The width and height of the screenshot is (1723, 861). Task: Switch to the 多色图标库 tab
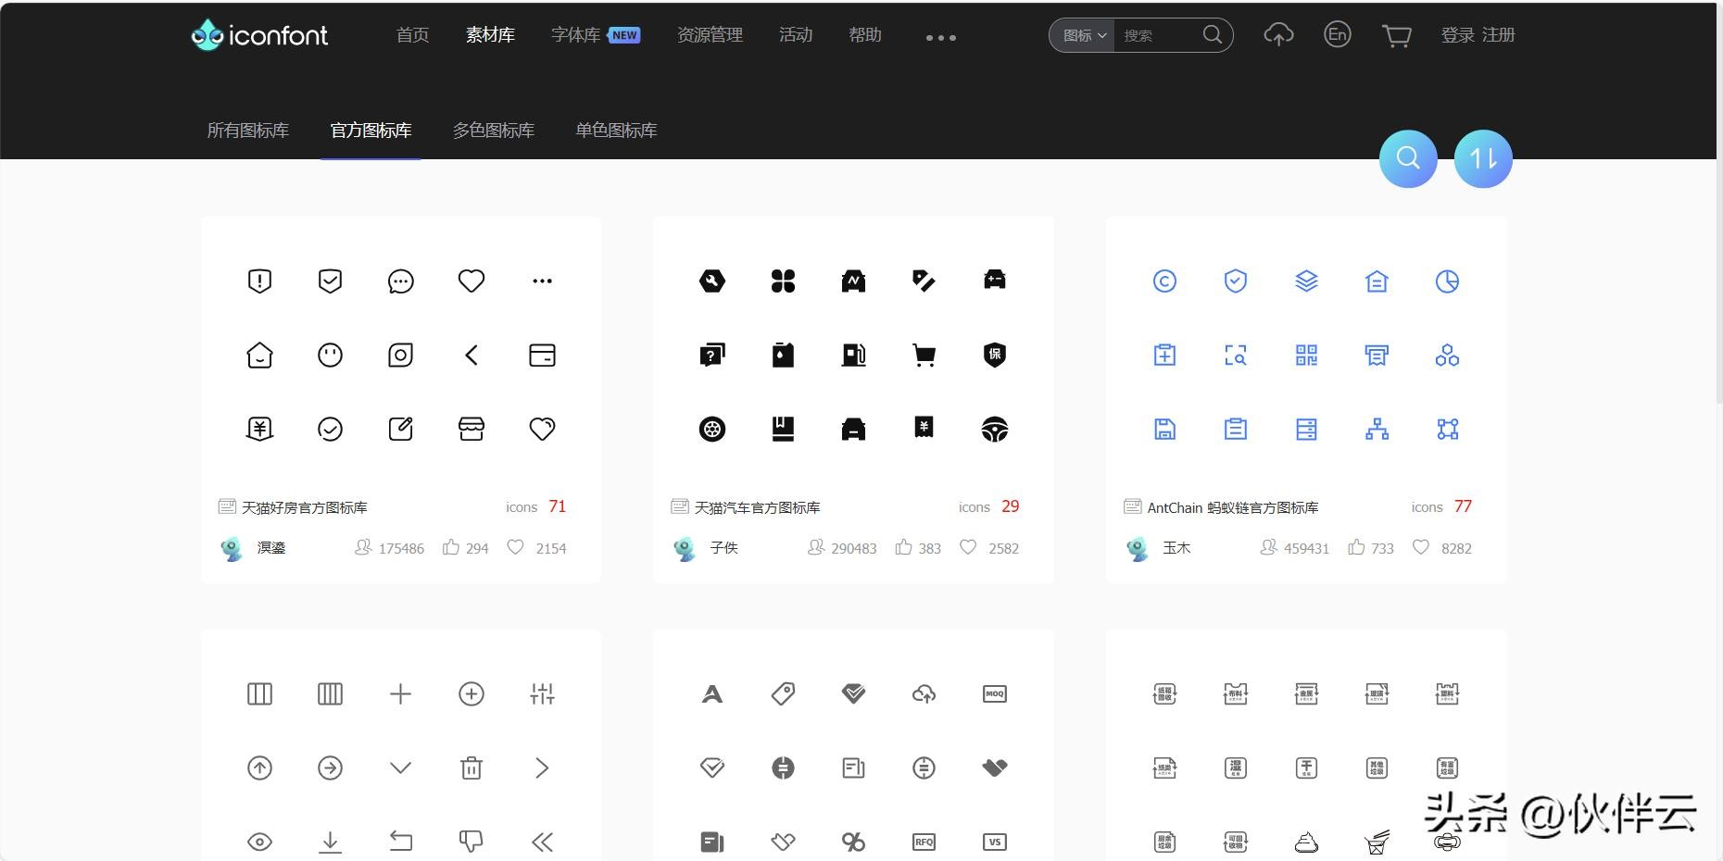(x=493, y=131)
